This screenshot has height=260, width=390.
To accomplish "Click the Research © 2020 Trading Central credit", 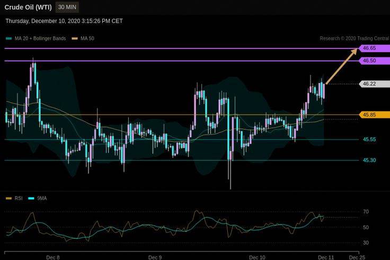I will click(x=354, y=38).
